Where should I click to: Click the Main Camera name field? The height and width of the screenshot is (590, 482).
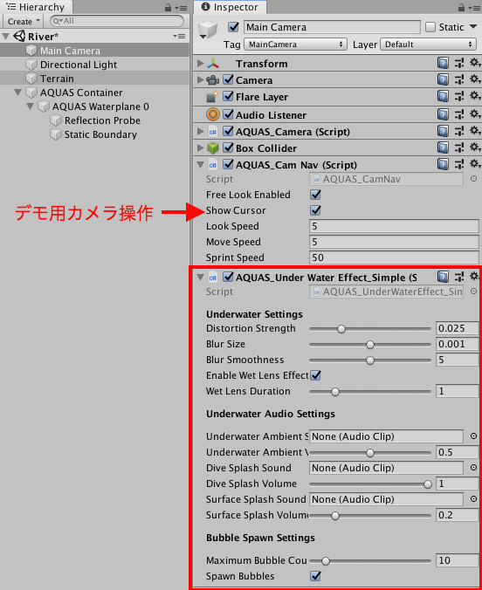(x=332, y=27)
